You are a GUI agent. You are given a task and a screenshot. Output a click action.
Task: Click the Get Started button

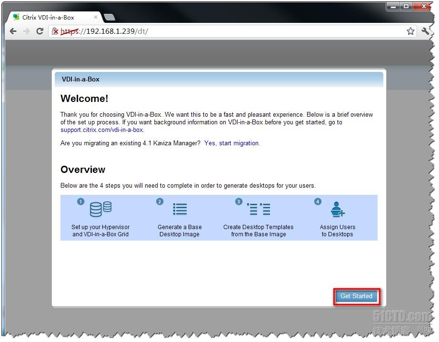coord(356,296)
